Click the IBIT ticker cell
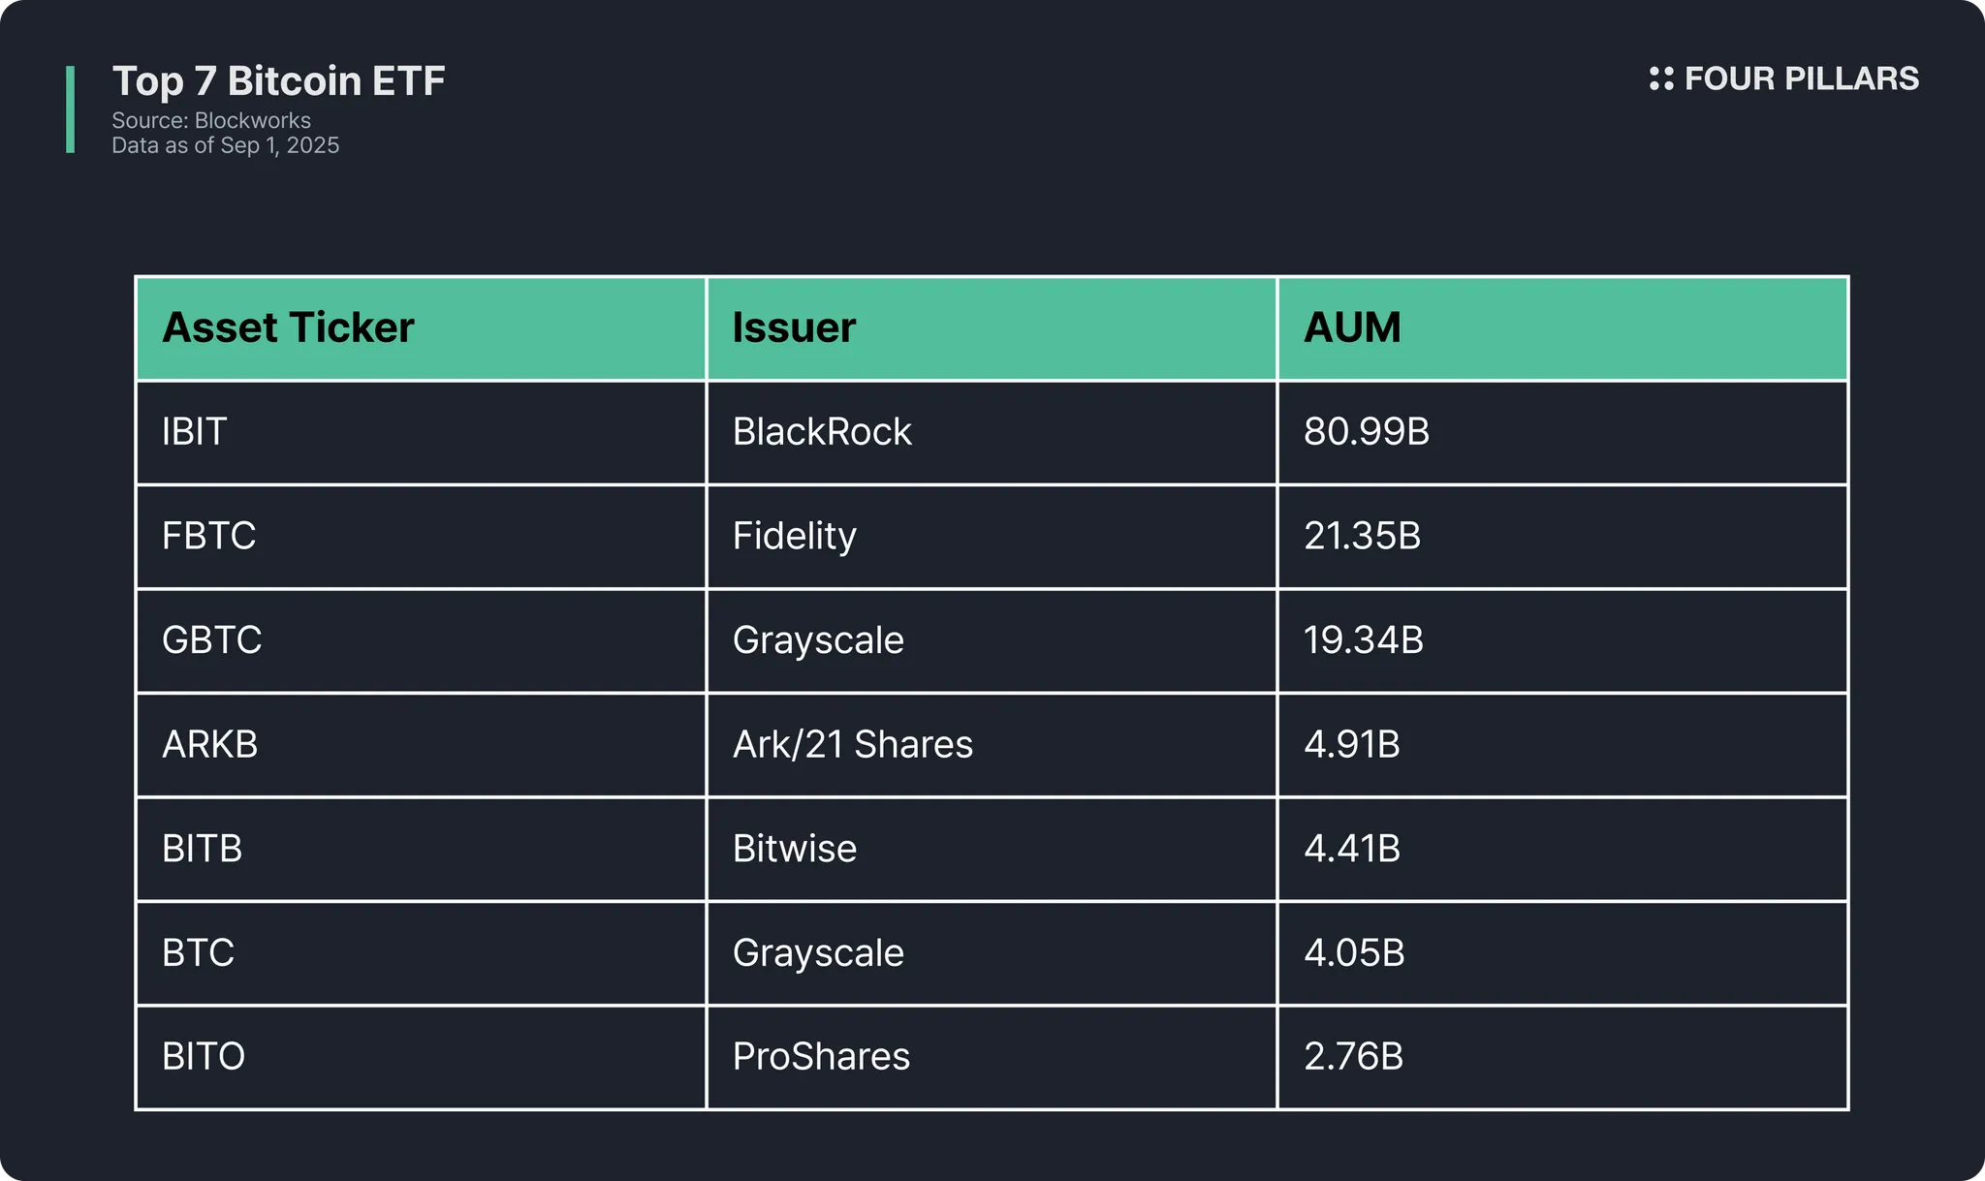The height and width of the screenshot is (1181, 1985). (x=195, y=432)
